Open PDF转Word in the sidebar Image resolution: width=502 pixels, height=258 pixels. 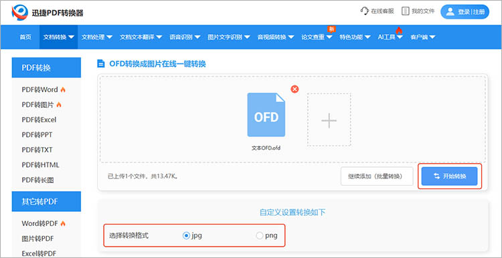click(x=39, y=90)
